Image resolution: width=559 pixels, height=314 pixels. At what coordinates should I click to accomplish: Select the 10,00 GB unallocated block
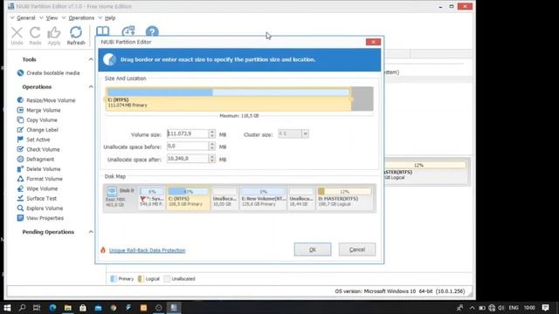click(225, 198)
